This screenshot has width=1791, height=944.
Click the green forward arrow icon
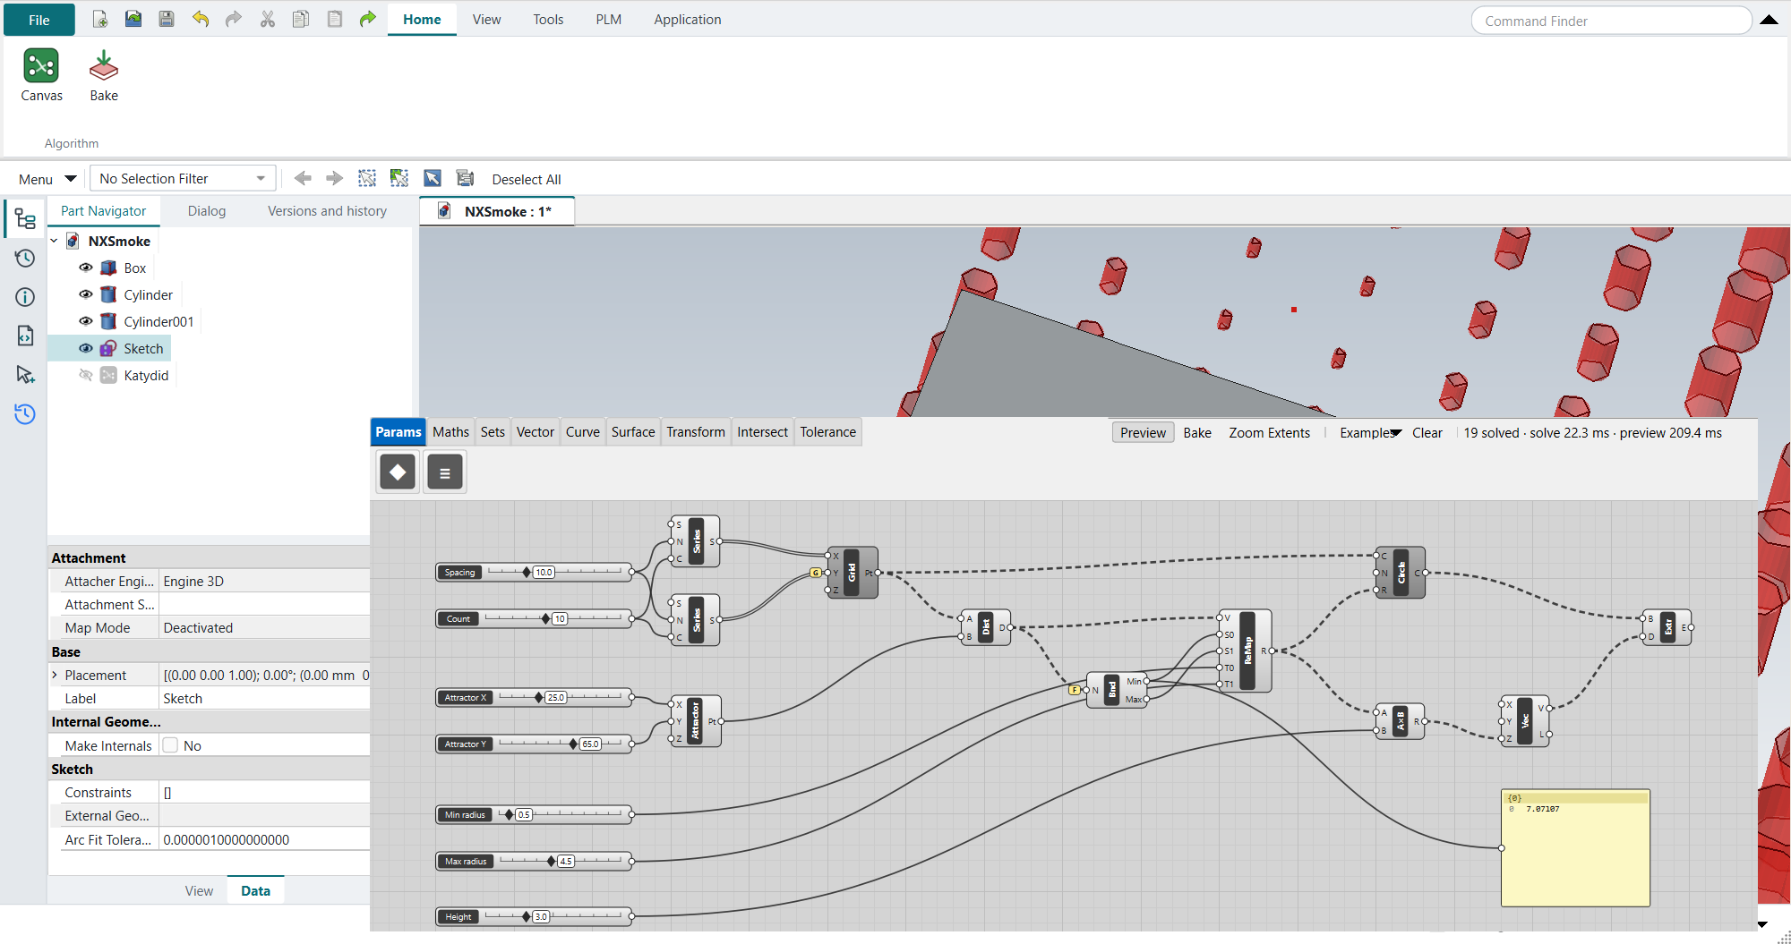(x=367, y=19)
